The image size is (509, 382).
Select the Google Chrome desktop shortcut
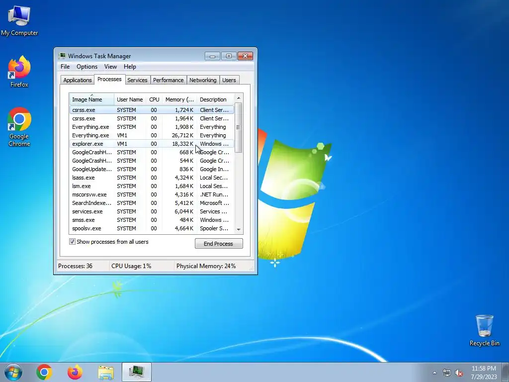click(x=19, y=127)
